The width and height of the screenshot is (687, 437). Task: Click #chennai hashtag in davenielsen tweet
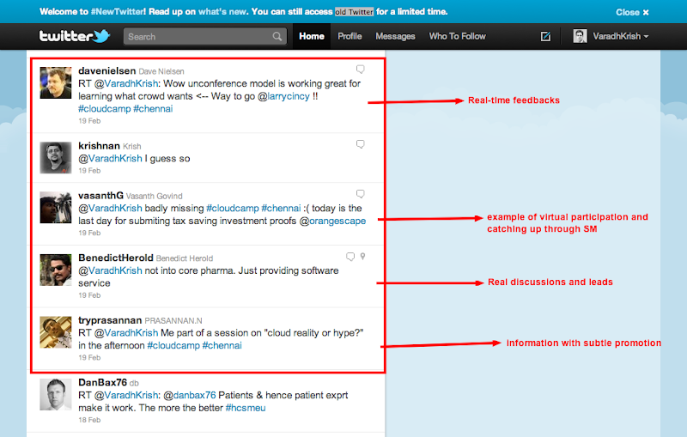coord(153,108)
